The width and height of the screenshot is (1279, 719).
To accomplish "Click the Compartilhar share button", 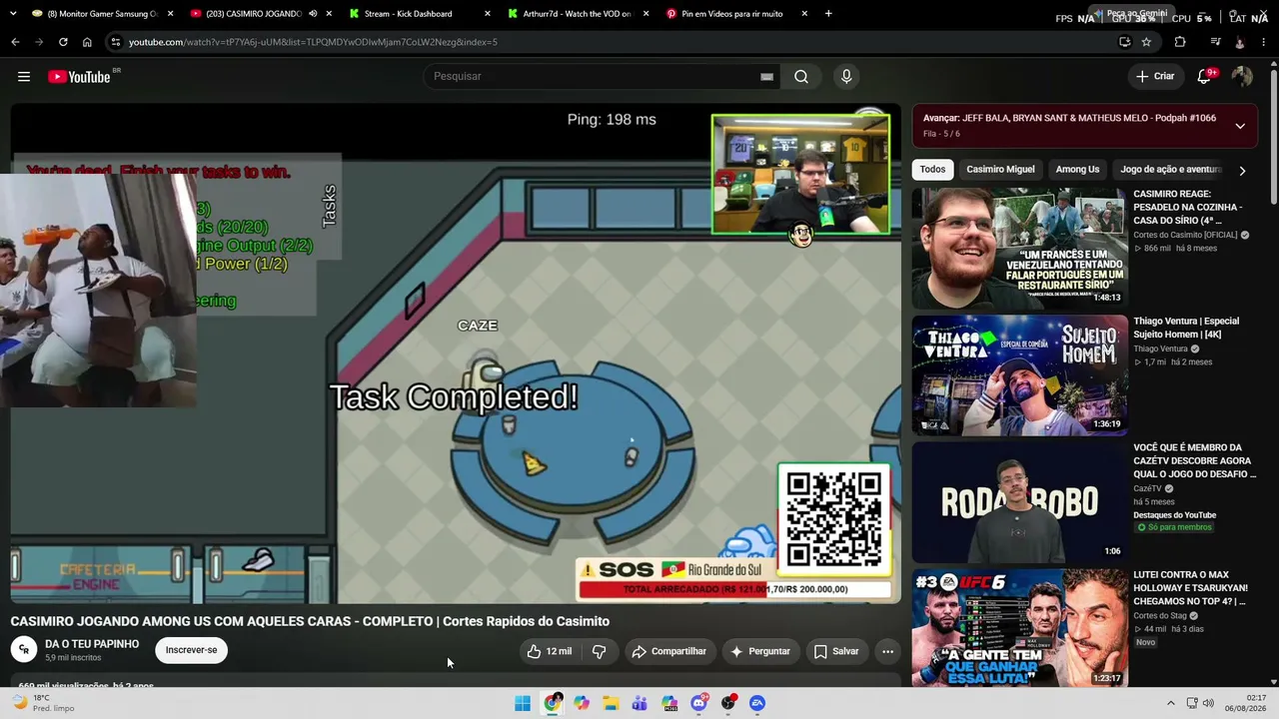I will pos(668,651).
